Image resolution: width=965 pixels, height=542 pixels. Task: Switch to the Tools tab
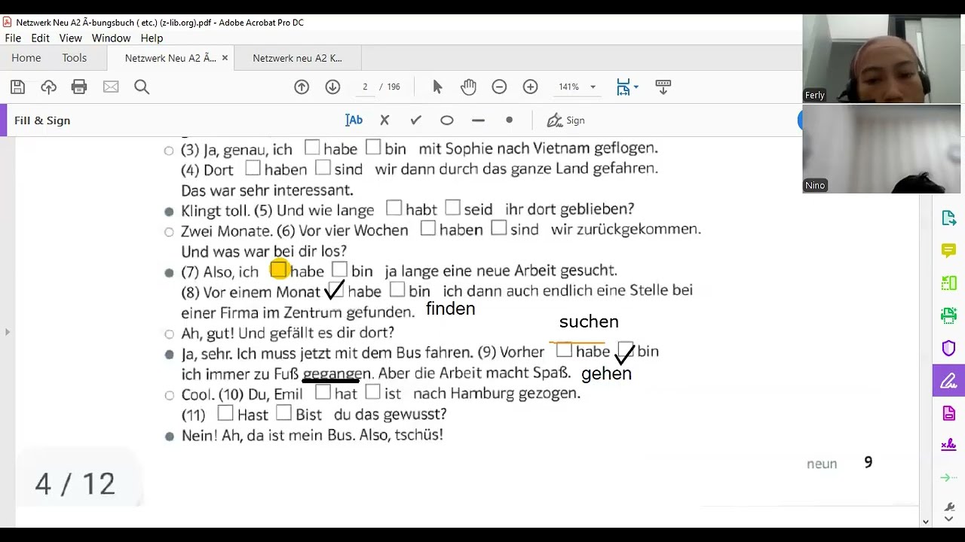tap(75, 58)
